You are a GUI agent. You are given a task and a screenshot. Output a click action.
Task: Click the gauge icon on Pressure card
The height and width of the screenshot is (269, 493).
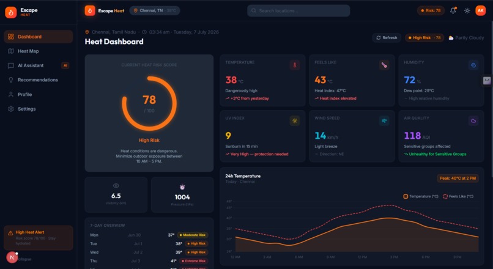182,187
